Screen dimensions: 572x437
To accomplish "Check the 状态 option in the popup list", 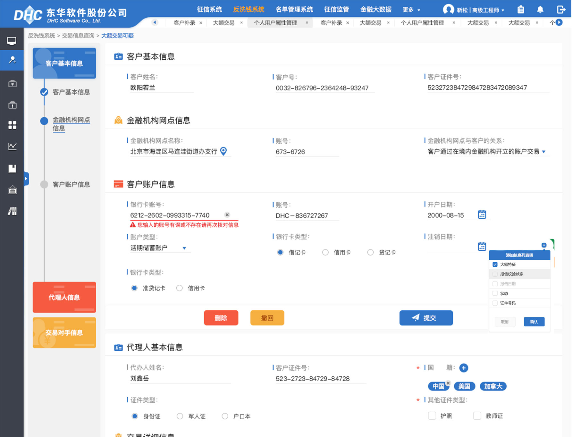I will pos(495,293).
